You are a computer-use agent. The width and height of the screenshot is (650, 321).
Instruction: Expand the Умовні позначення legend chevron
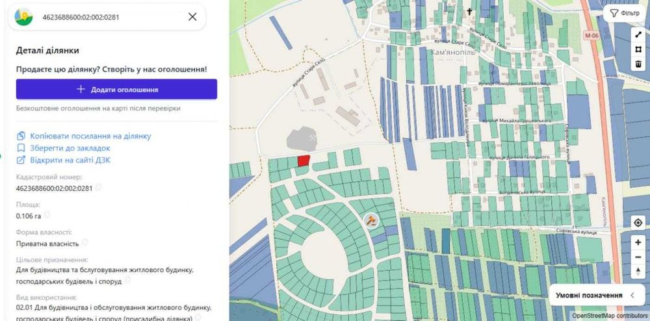[632, 295]
